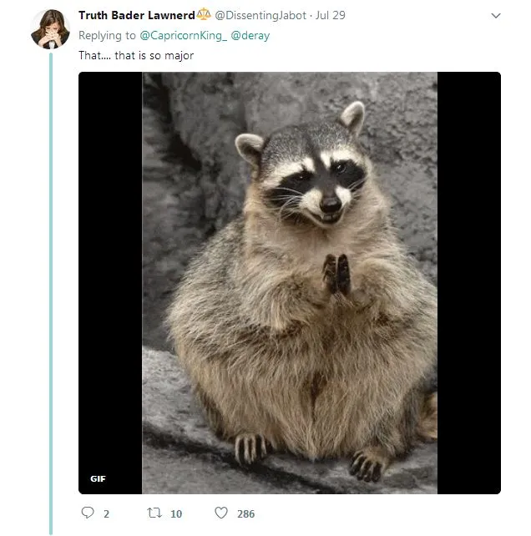
Task: Play the raccoon GIF
Action: (x=289, y=283)
